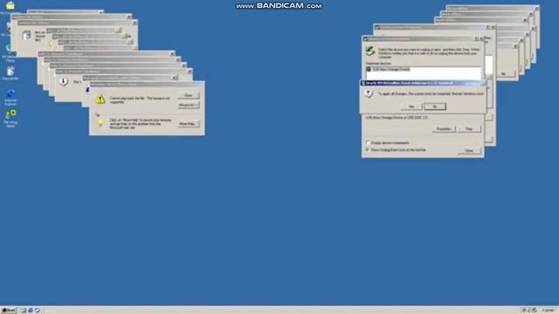Click the third quick launch icon
The width and height of the screenshot is (559, 314).
(37, 311)
